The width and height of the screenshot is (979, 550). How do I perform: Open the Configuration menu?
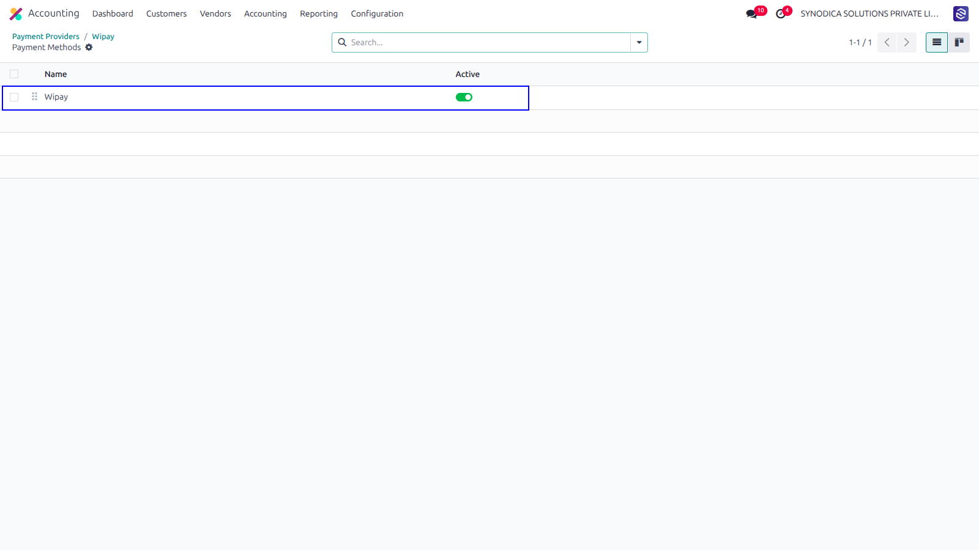tap(377, 13)
